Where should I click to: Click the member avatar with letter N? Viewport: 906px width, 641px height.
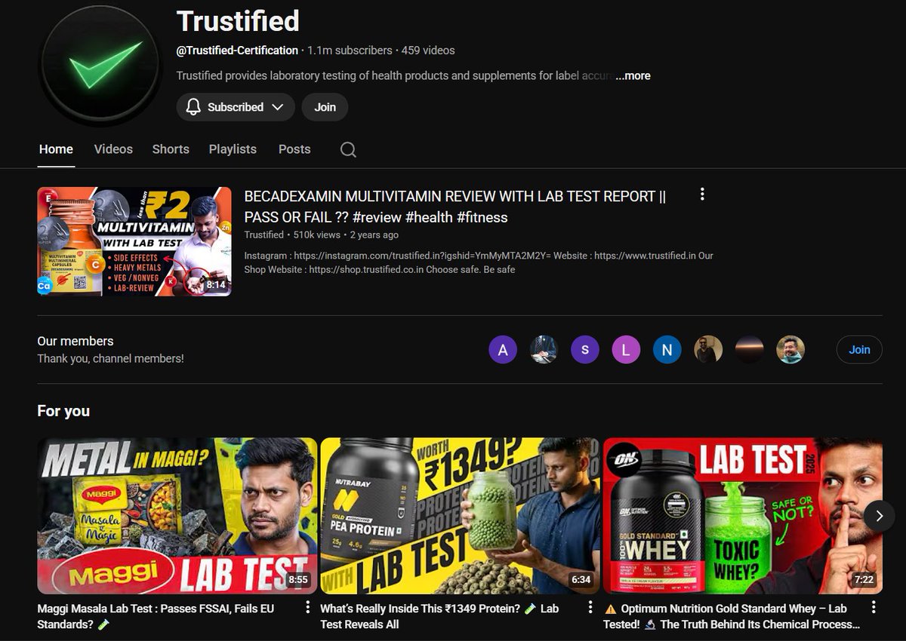pyautogui.click(x=667, y=350)
